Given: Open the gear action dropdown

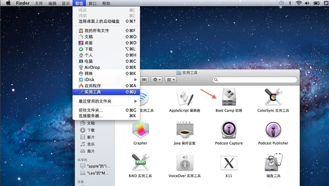Looking at the screenshot, I should 157,80.
